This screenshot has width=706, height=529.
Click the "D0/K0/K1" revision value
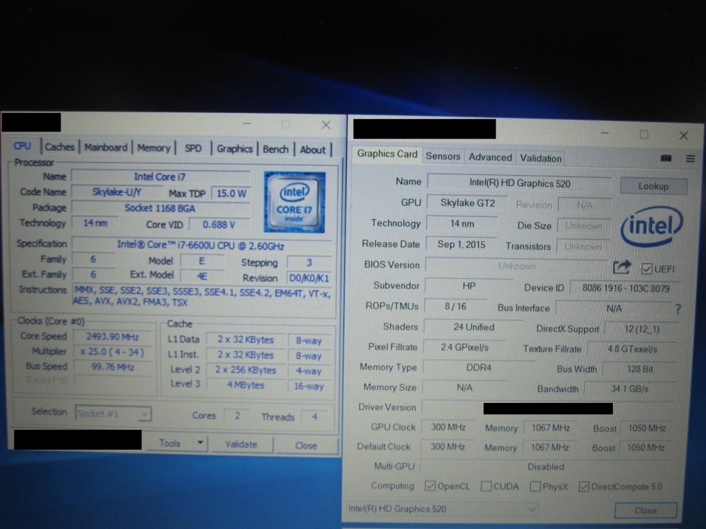310,278
